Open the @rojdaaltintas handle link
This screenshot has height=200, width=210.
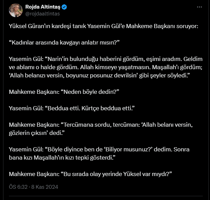42,14
